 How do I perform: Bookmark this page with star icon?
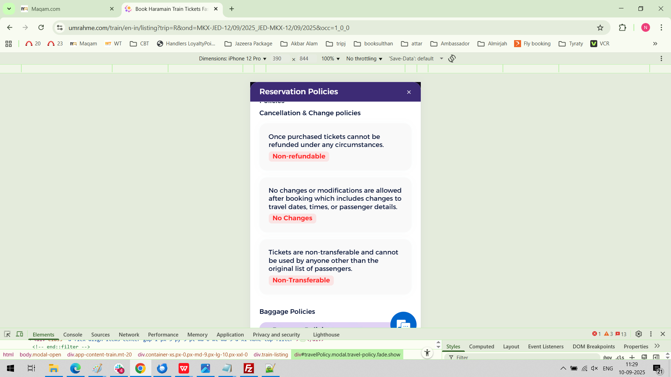600,28
